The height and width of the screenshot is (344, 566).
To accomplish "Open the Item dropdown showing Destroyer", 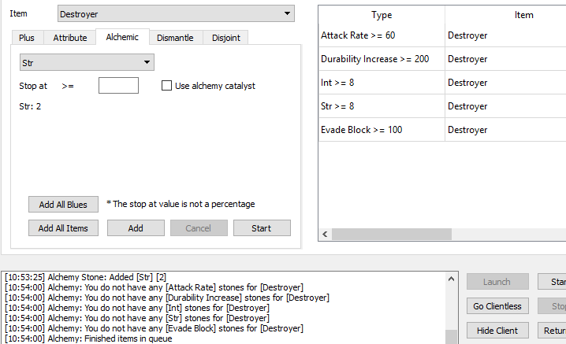I will (x=176, y=14).
